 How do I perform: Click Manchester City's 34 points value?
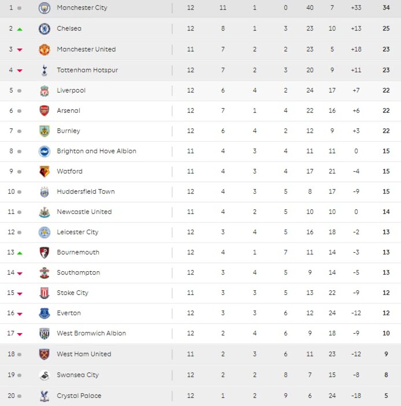point(386,8)
